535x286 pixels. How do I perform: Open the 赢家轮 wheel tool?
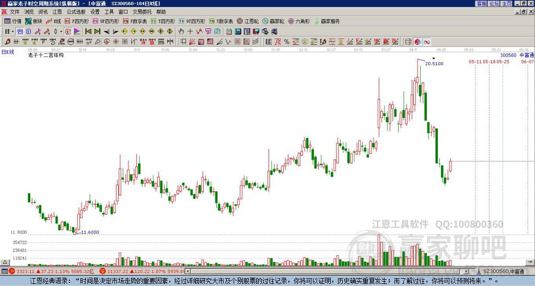273,21
